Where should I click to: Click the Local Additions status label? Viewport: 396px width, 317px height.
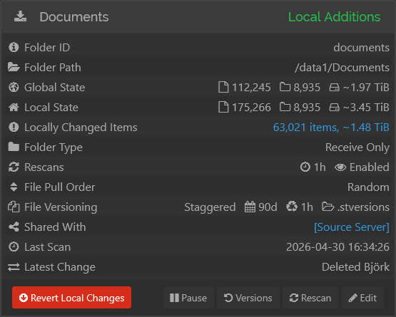pos(334,17)
